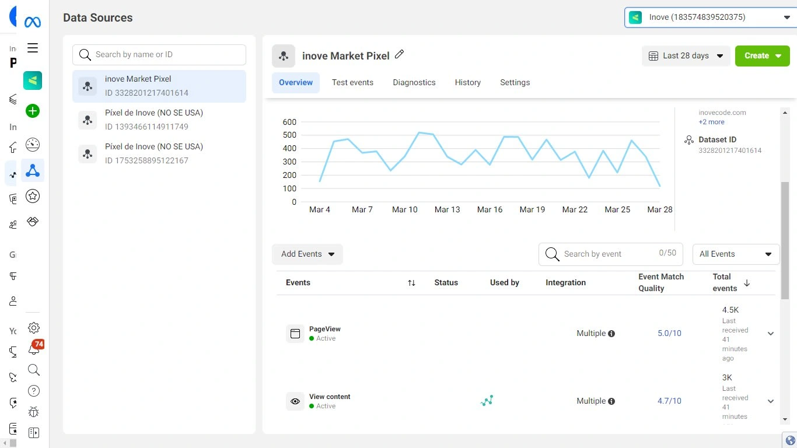Open the Settings gear in sidebar
The width and height of the screenshot is (797, 448).
(x=34, y=328)
